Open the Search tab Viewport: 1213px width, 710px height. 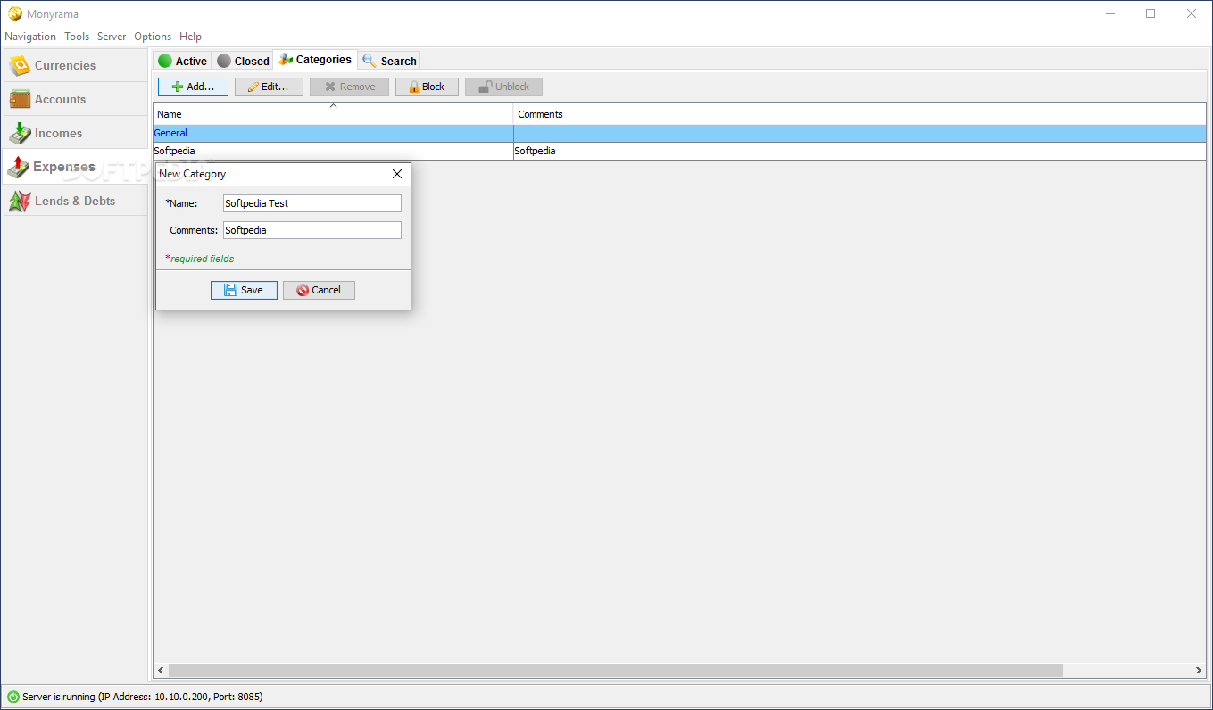point(389,61)
